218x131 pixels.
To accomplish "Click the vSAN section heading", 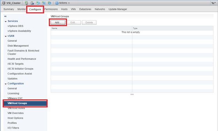I will click(x=11, y=36).
